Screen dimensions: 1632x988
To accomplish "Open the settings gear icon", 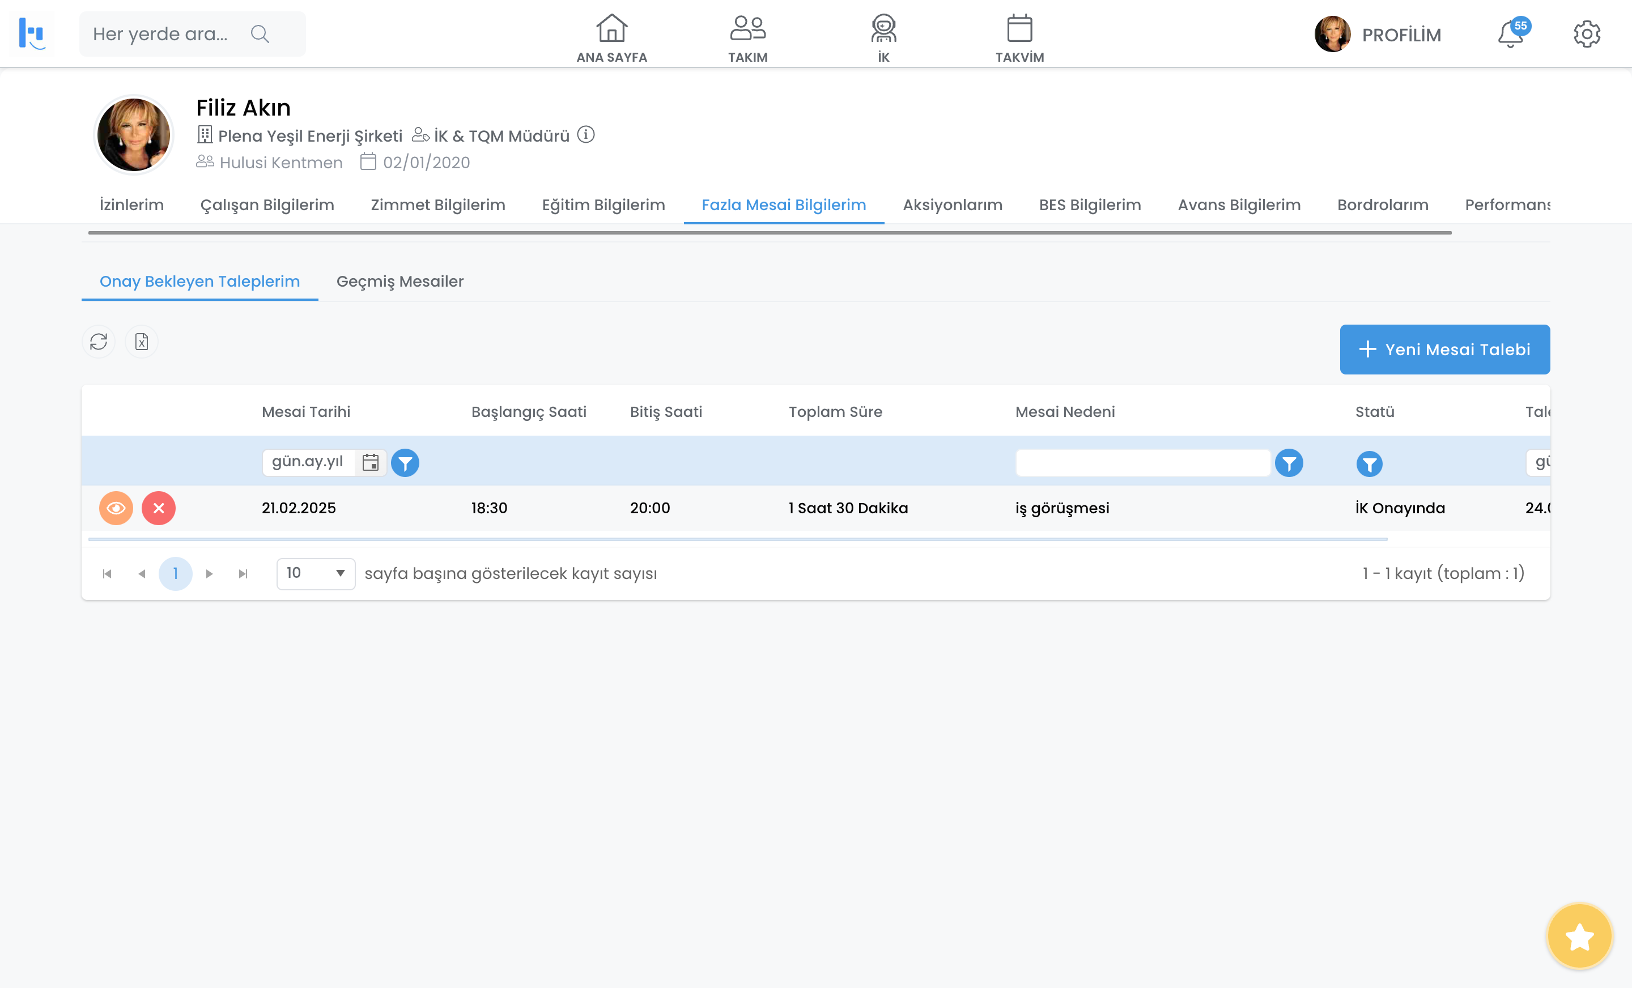I will [x=1586, y=35].
